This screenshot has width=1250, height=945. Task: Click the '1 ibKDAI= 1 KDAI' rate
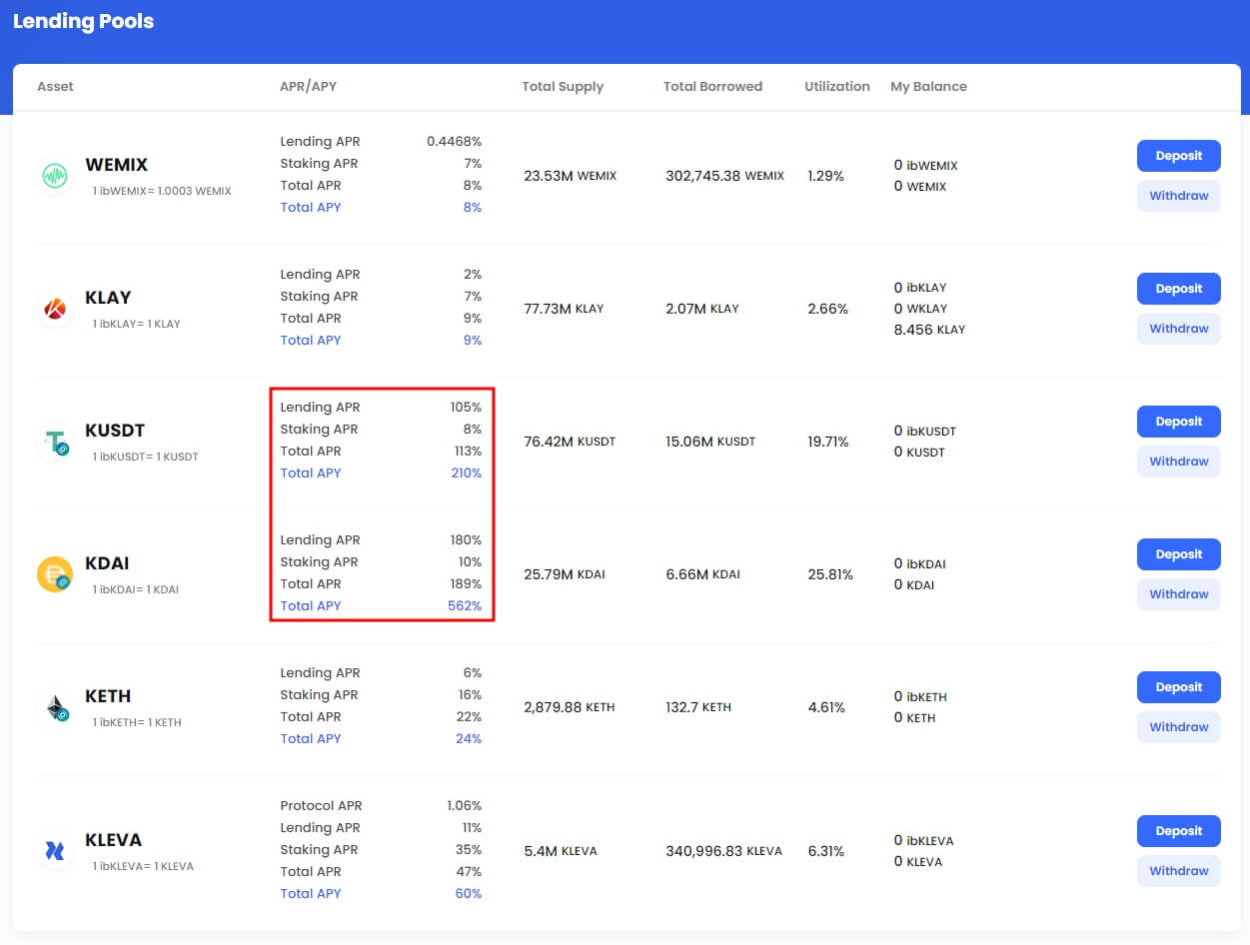coord(136,589)
